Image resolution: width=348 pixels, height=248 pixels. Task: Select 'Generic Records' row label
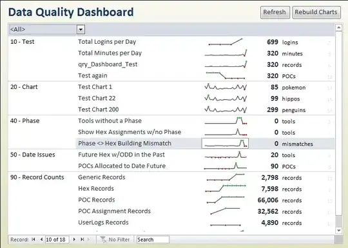102,177
